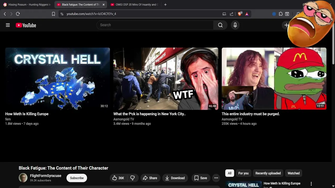Click the sidebar search panel icon
Image resolution: width=335 pixels, height=188 pixels.
pos(287,14)
